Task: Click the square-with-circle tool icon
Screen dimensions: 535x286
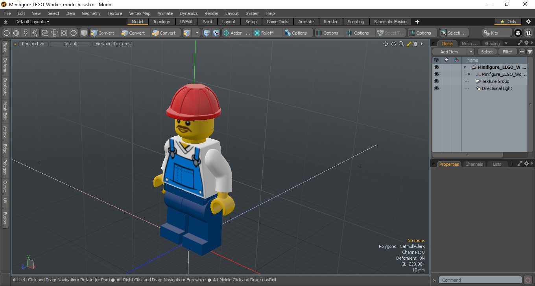Action: click(x=64, y=33)
